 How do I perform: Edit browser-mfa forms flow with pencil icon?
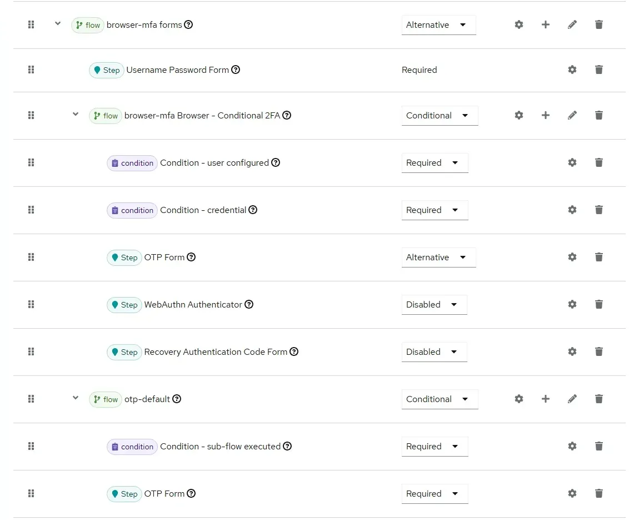tap(572, 24)
